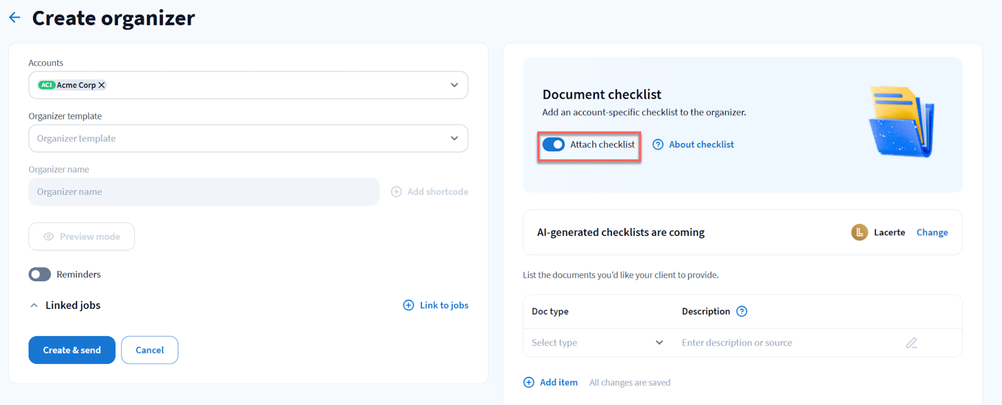Click the Lacerte avatar icon
1002x405 pixels.
point(859,232)
